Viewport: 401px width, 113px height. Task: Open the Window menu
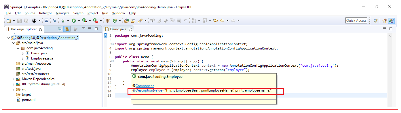[119, 13]
